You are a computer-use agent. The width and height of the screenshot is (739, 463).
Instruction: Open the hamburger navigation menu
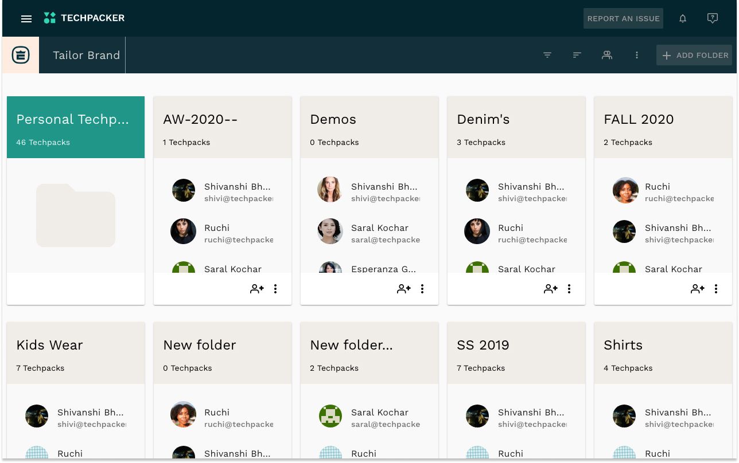(26, 18)
